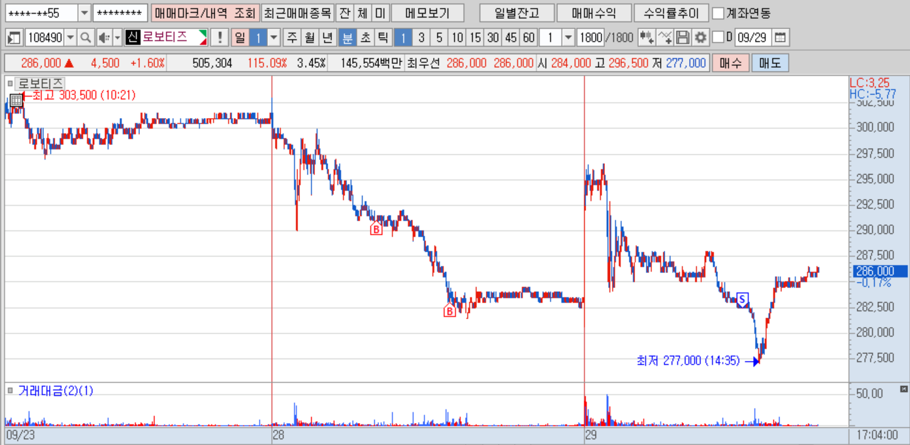The image size is (910, 445).
Task: Select the 3-minute interval button
Action: click(421, 38)
